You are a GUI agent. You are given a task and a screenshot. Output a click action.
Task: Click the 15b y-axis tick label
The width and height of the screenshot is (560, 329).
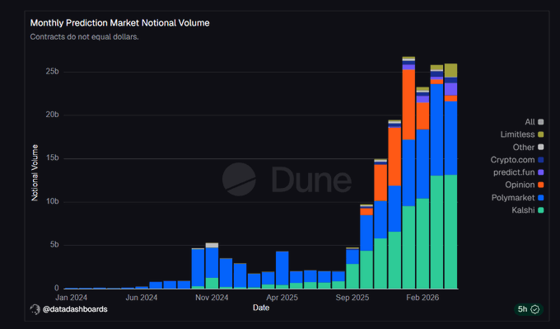[x=52, y=158]
